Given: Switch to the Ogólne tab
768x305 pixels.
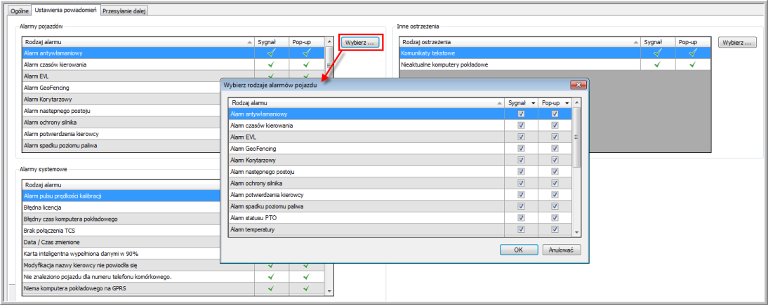Looking at the screenshot, I should point(19,11).
